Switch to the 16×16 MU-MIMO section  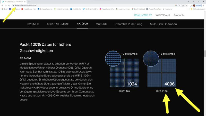click(58, 24)
